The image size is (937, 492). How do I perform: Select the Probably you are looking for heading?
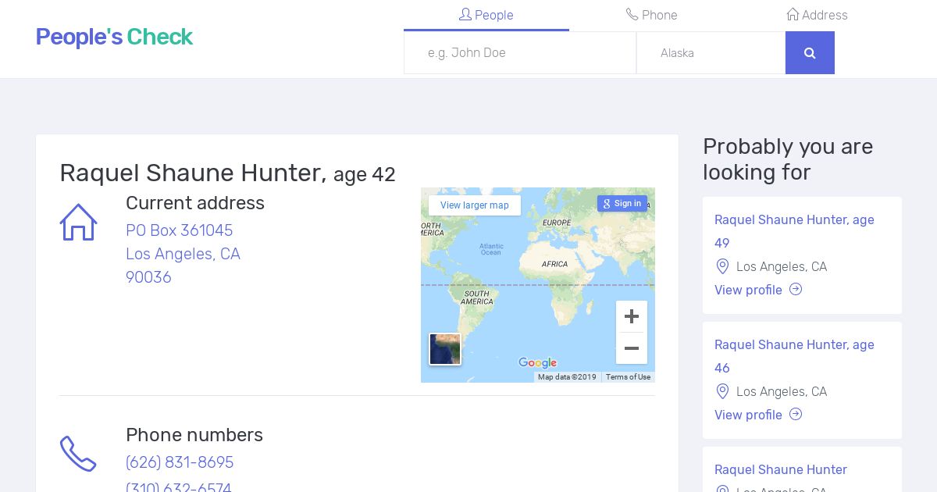tap(788, 159)
